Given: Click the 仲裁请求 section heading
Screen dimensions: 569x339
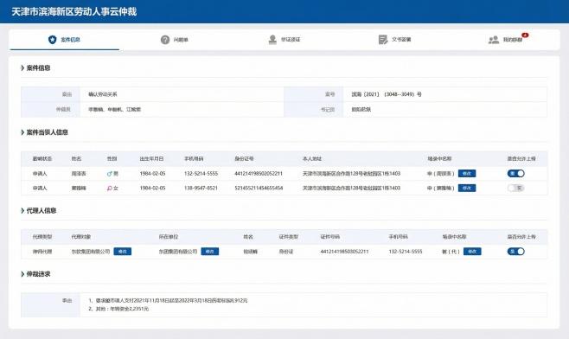Looking at the screenshot, I should point(38,274).
